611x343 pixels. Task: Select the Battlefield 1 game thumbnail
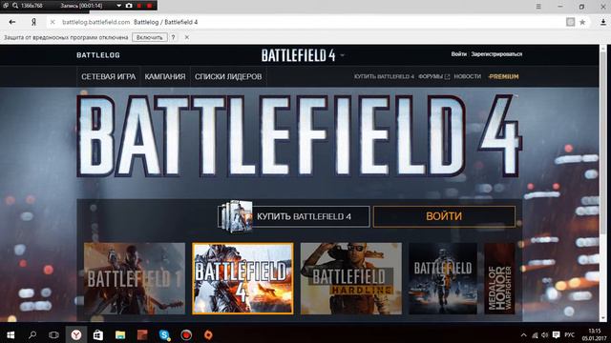(x=135, y=278)
